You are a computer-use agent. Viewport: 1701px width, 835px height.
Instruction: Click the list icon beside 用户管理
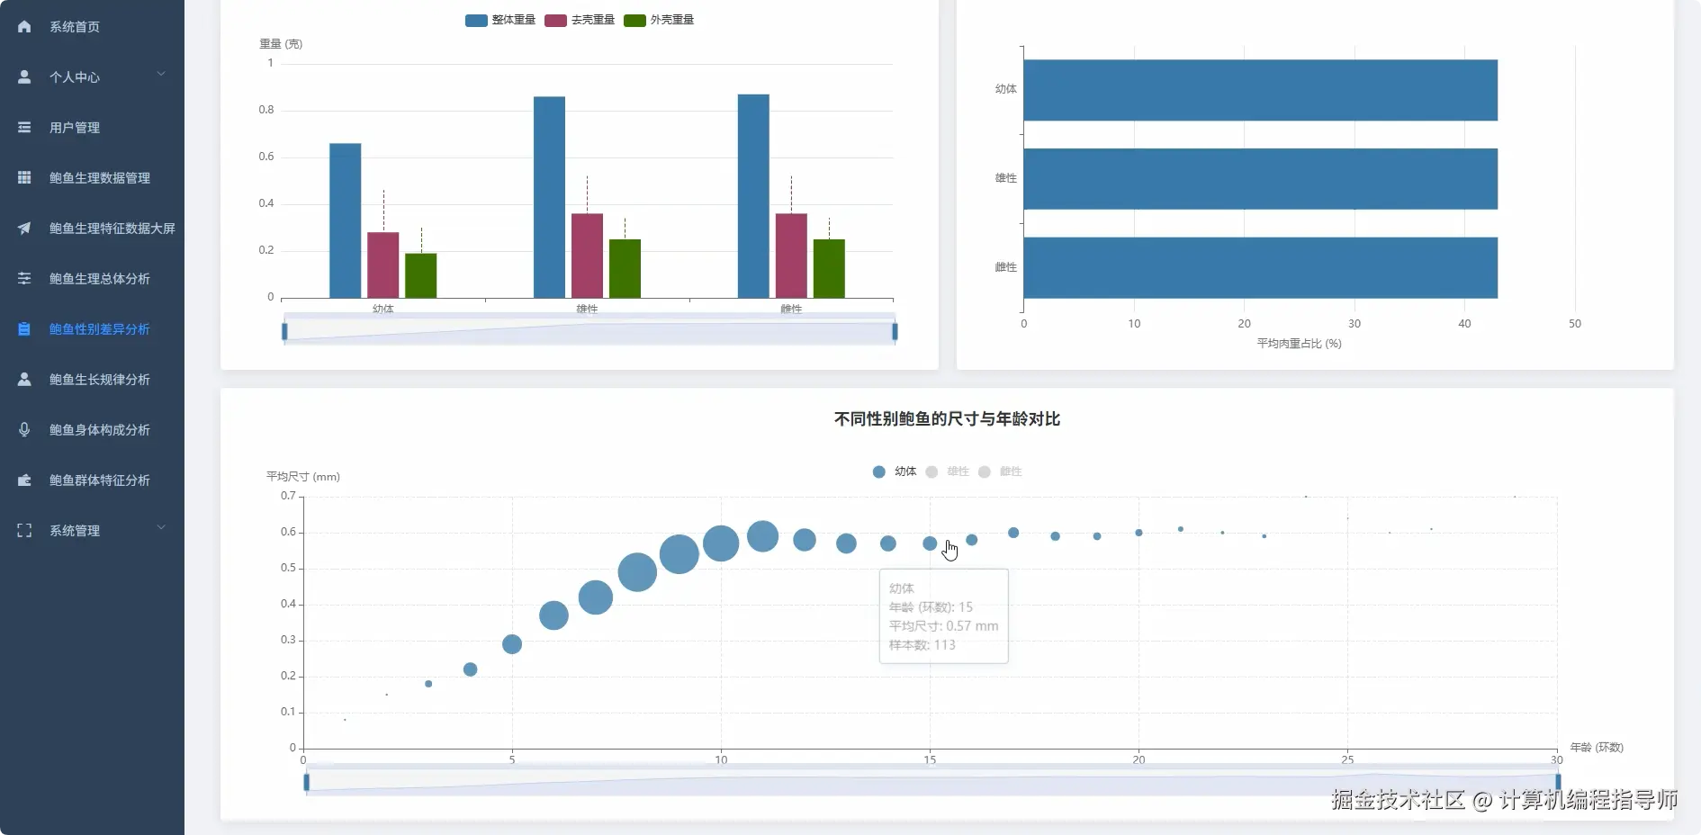[x=24, y=128]
